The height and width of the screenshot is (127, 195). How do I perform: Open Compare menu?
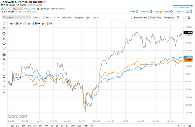point(79,18)
